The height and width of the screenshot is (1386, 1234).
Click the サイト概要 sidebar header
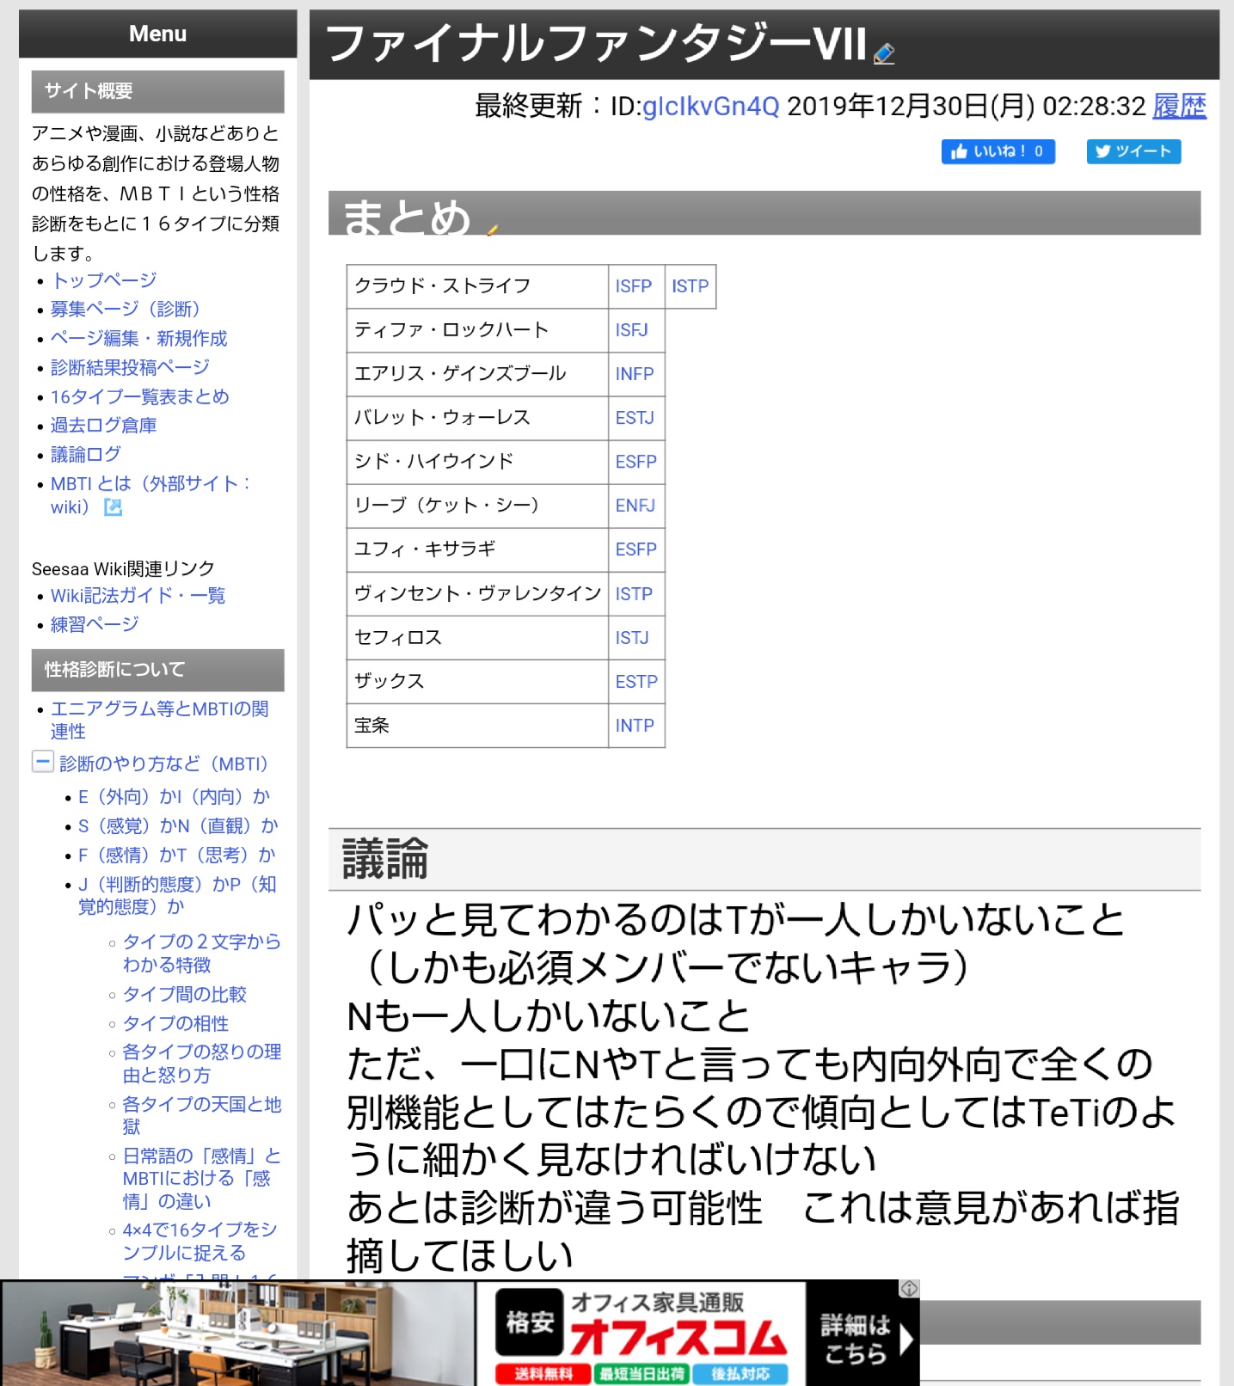tap(158, 91)
